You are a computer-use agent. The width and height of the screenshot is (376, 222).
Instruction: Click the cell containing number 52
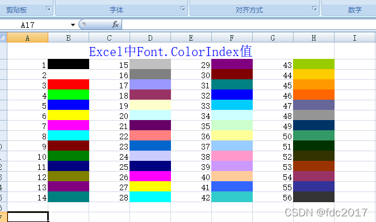tap(273, 156)
